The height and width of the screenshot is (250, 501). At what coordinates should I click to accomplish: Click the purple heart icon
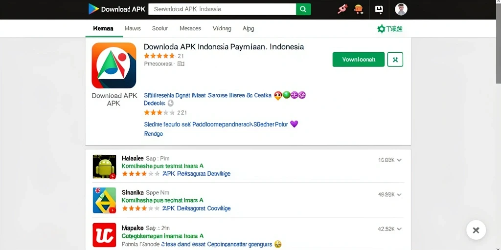[x=294, y=124]
